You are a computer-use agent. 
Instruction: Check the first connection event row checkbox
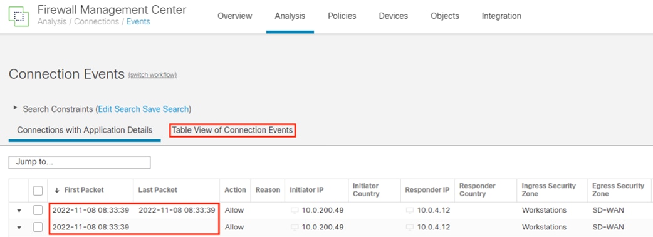pos(38,210)
